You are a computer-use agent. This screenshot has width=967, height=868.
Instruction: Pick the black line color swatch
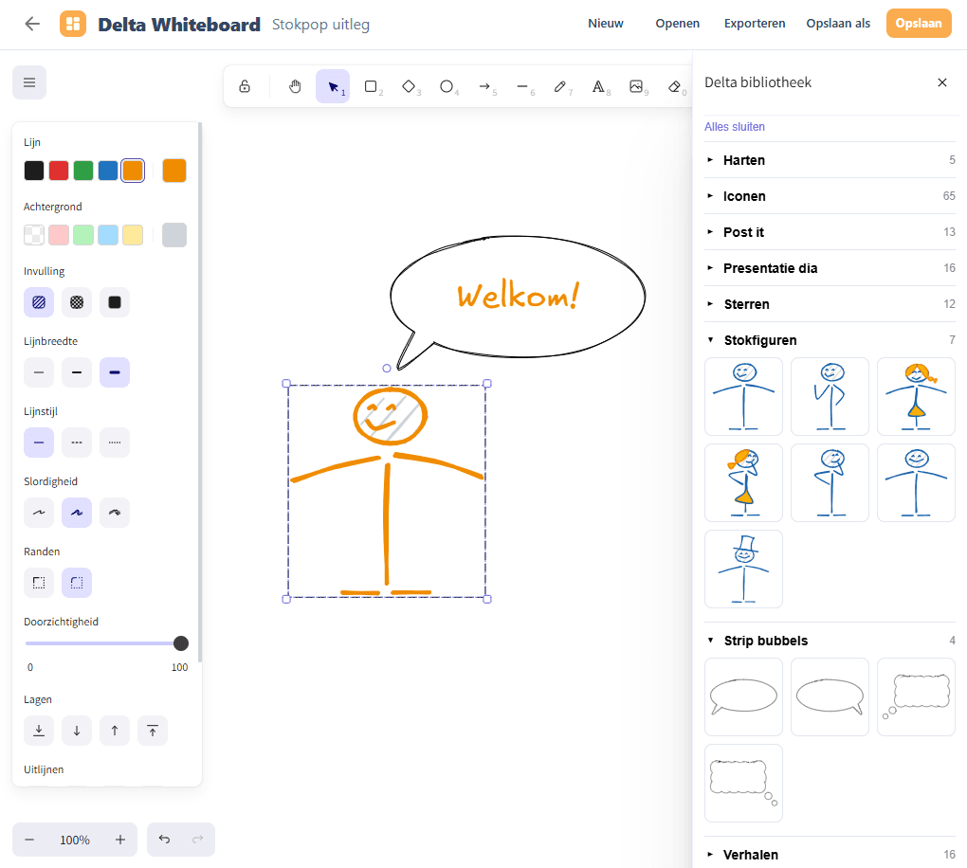[x=34, y=171]
